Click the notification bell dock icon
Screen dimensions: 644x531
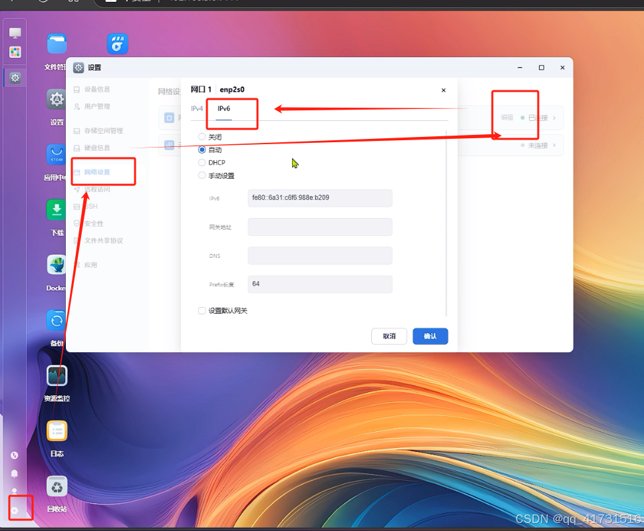coord(15,474)
